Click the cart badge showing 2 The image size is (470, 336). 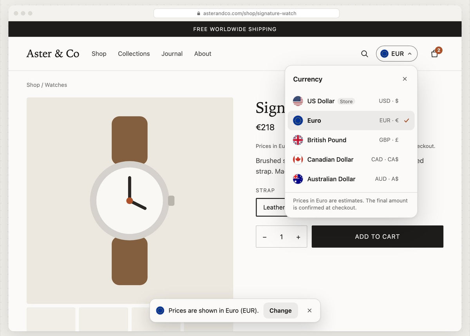coord(439,50)
